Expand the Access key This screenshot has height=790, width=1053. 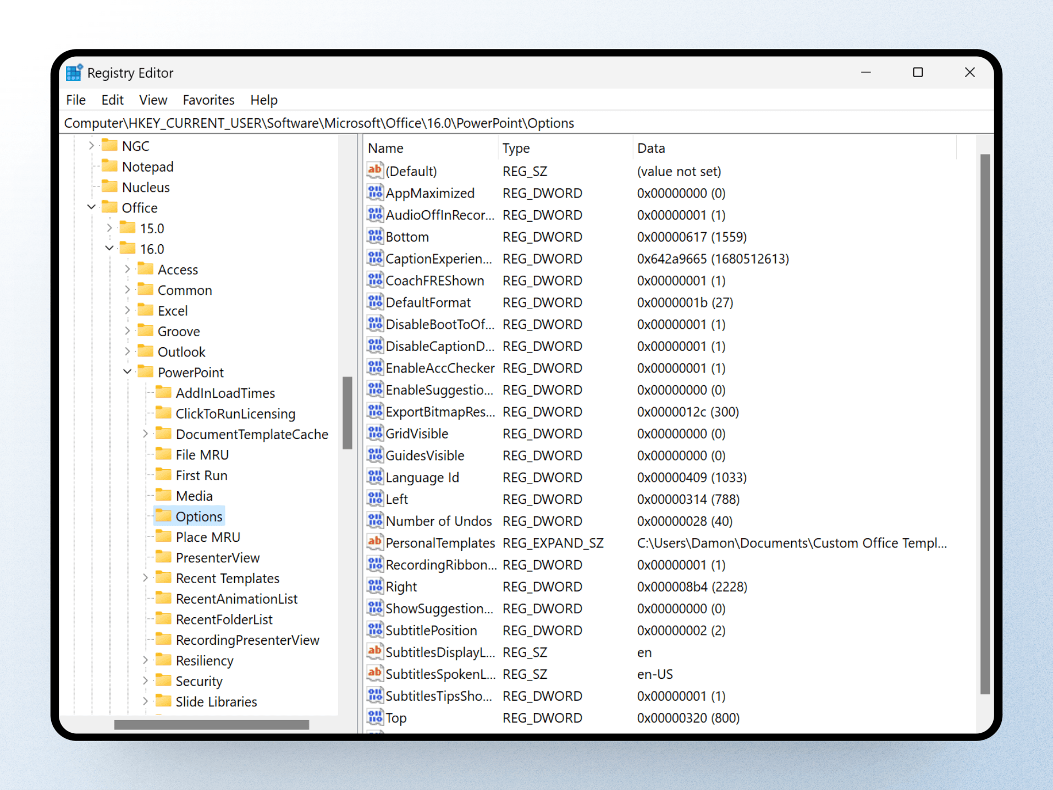tap(128, 269)
